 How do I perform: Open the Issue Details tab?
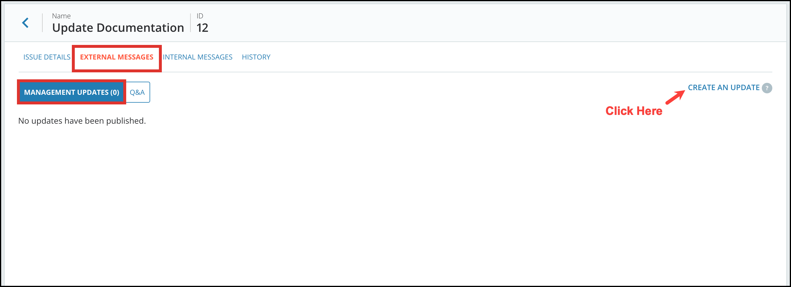(47, 57)
